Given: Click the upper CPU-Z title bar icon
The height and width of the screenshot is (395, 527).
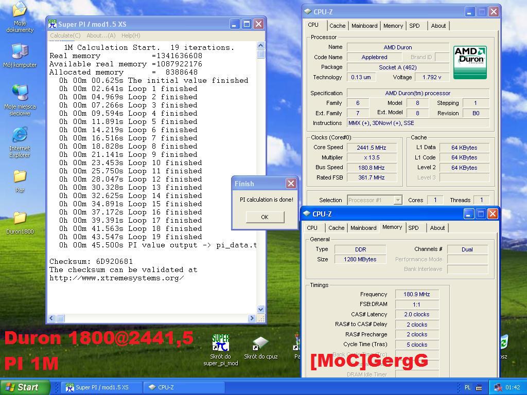Looking at the screenshot, I should (x=308, y=11).
